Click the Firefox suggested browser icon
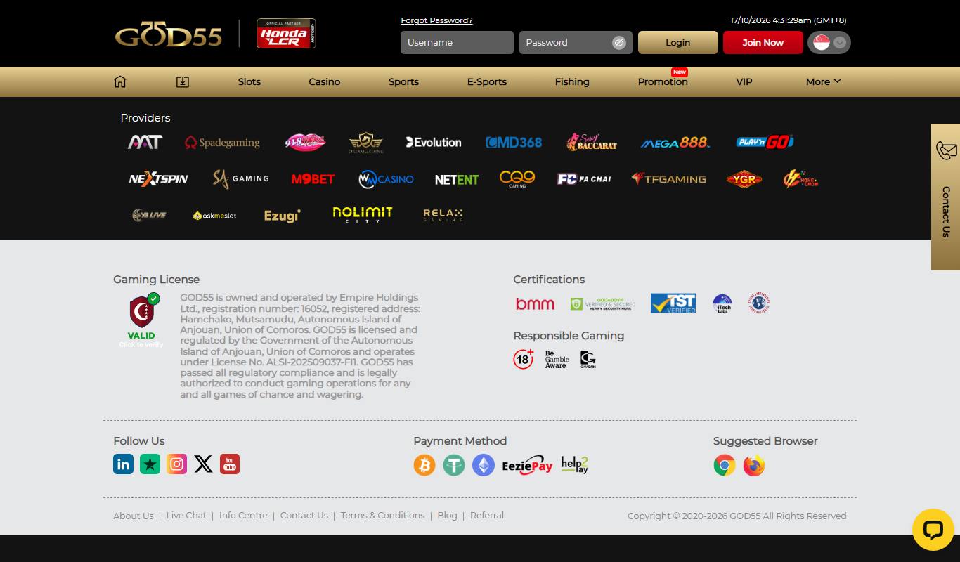The width and height of the screenshot is (960, 562). [754, 465]
